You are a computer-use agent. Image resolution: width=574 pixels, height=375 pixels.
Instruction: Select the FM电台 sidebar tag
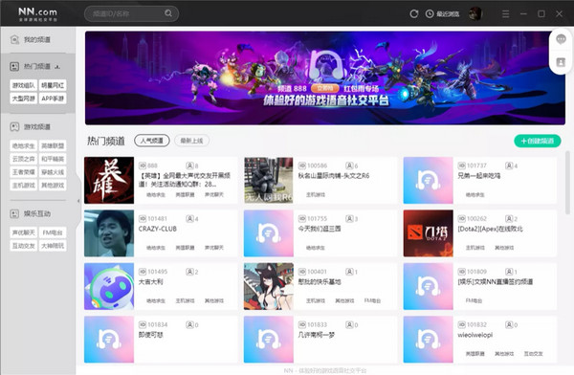pos(53,232)
